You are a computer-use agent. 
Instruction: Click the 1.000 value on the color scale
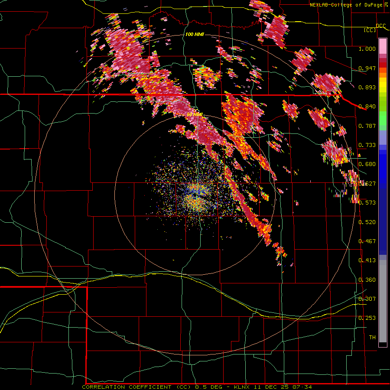367,49
